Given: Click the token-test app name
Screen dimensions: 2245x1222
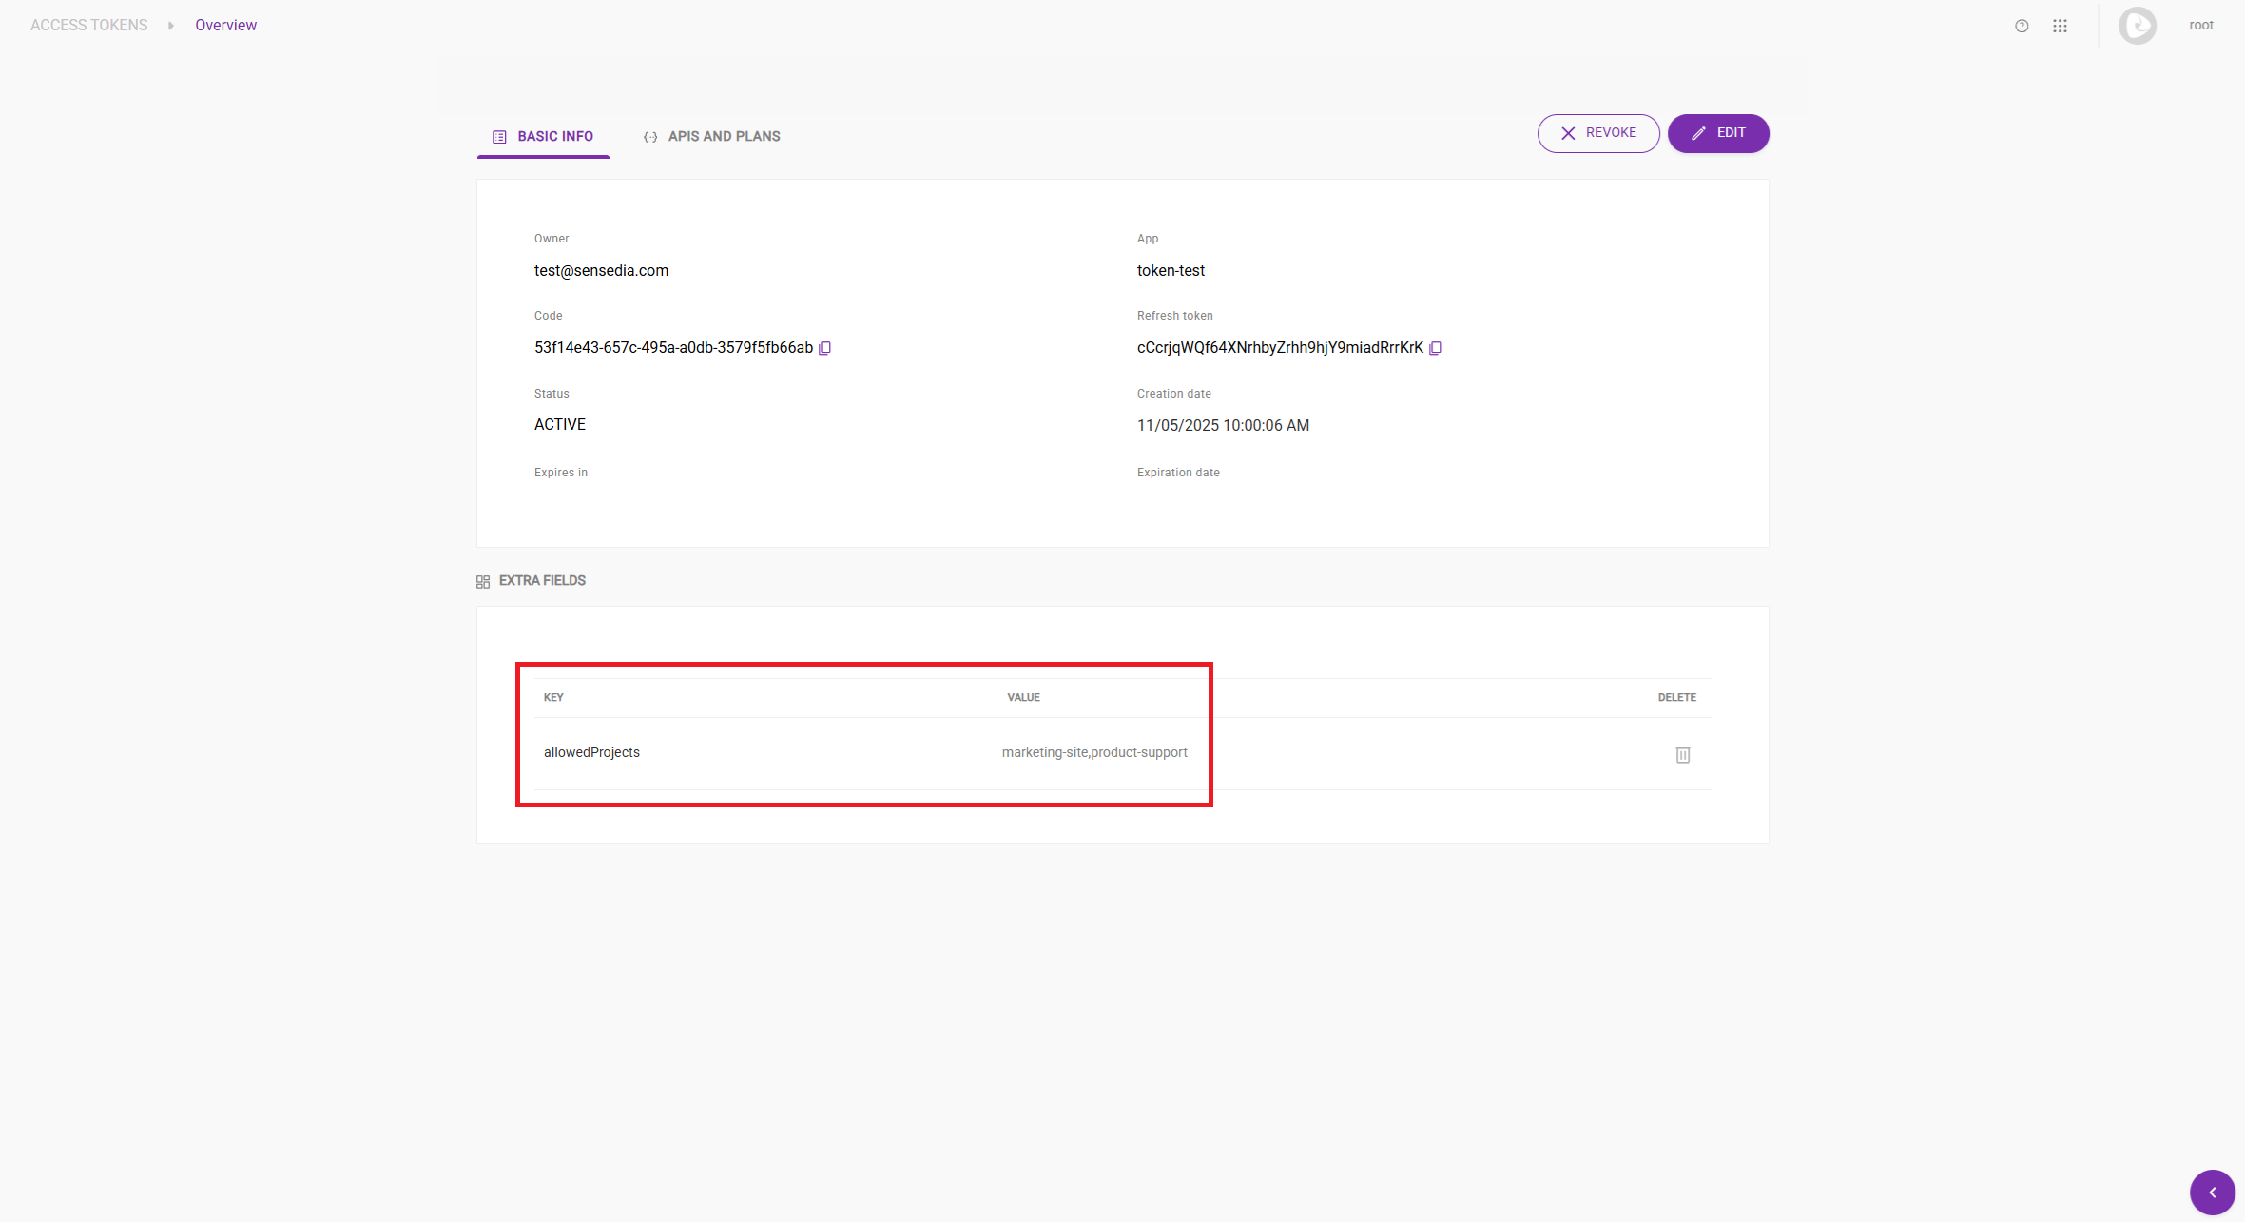Looking at the screenshot, I should tap(1171, 271).
